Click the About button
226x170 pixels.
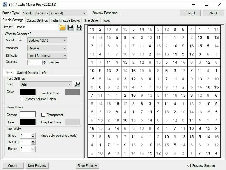[x=213, y=13]
